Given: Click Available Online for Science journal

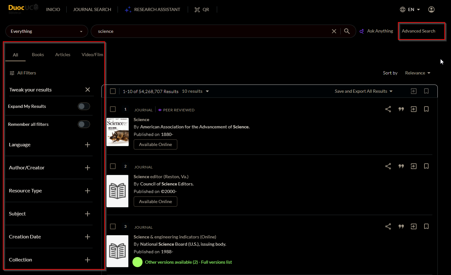Looking at the screenshot, I should [155, 144].
